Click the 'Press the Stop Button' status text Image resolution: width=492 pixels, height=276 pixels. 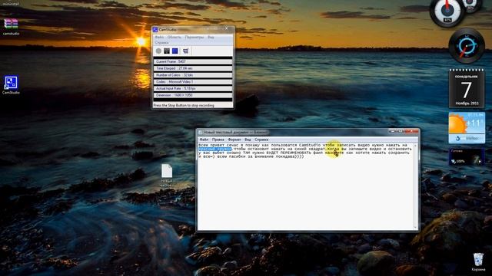[184, 106]
